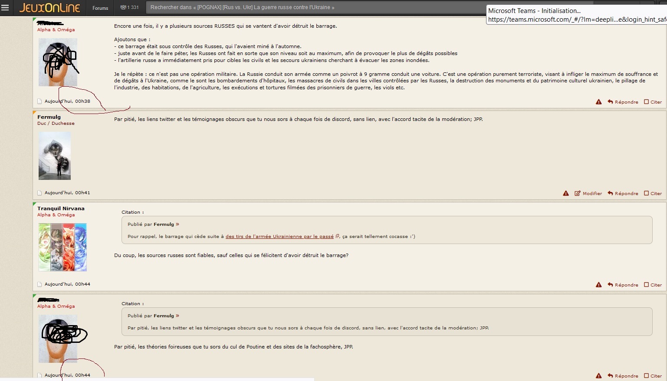The width and height of the screenshot is (667, 381).
Task: Open the page icon in Tranquil Nirvana's post footer
Action: point(40,284)
